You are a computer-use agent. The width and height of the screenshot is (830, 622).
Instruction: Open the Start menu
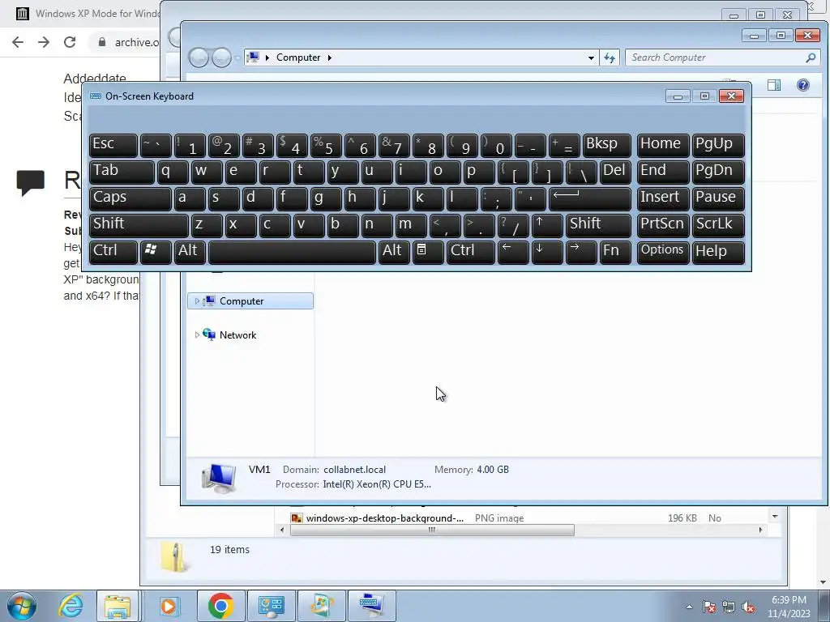(21, 606)
